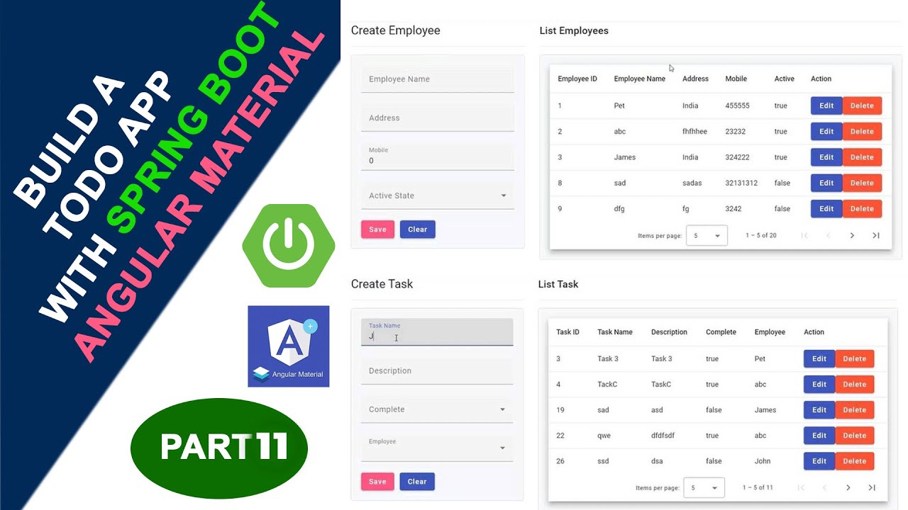Save the new task

pyautogui.click(x=377, y=482)
